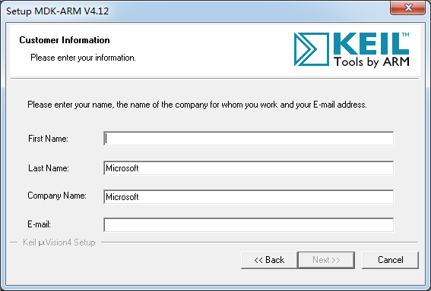
Task: Click the KEIL wordmark in header
Action: [372, 43]
